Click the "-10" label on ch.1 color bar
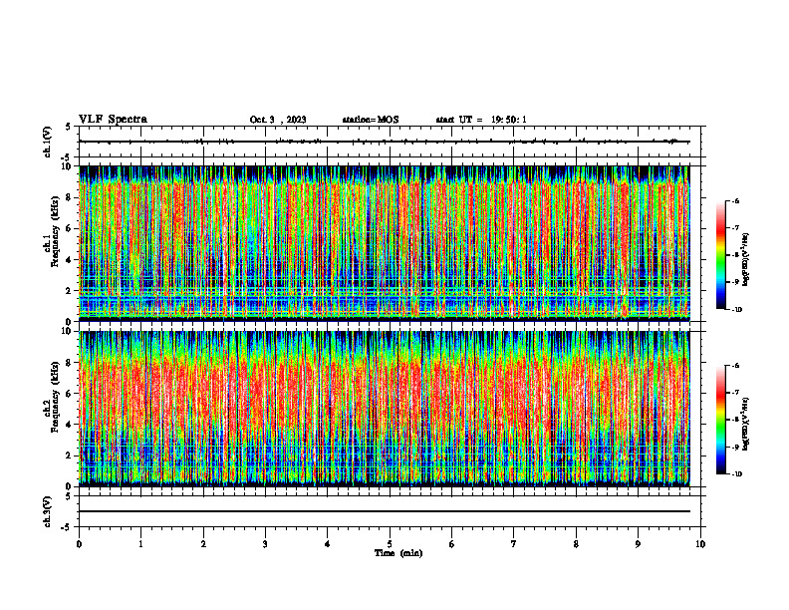Viewport: 789px width, 610px height. (736, 310)
